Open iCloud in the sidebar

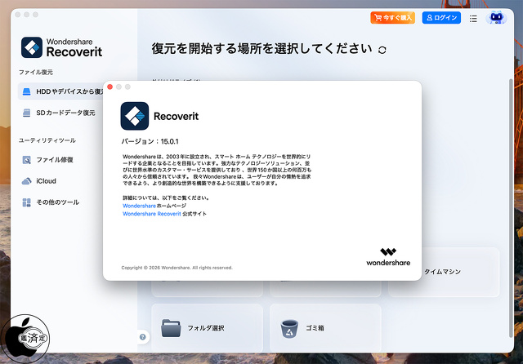tap(39, 181)
